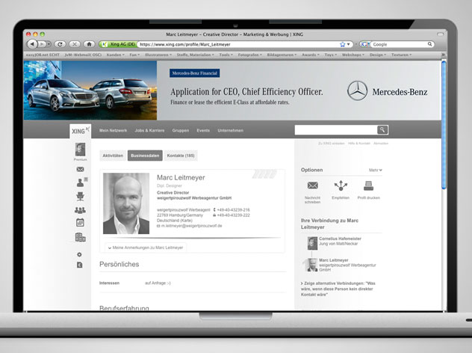Click the Empfehlen share icon
The height and width of the screenshot is (353, 472).
tap(341, 185)
